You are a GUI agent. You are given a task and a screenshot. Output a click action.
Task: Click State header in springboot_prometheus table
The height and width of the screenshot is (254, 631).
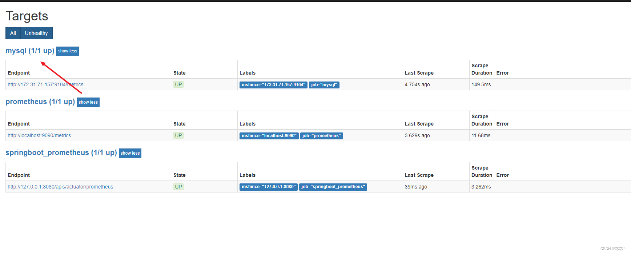click(180, 175)
